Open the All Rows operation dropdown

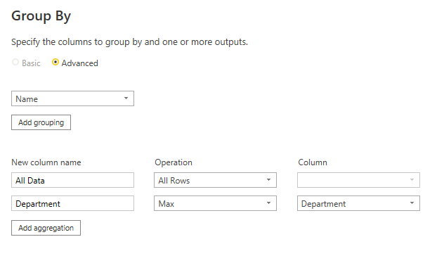215,180
